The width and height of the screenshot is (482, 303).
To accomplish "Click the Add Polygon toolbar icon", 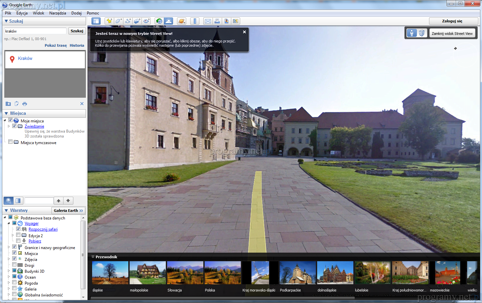I will 118,21.
